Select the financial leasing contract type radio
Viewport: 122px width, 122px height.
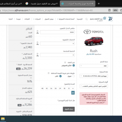point(74,65)
